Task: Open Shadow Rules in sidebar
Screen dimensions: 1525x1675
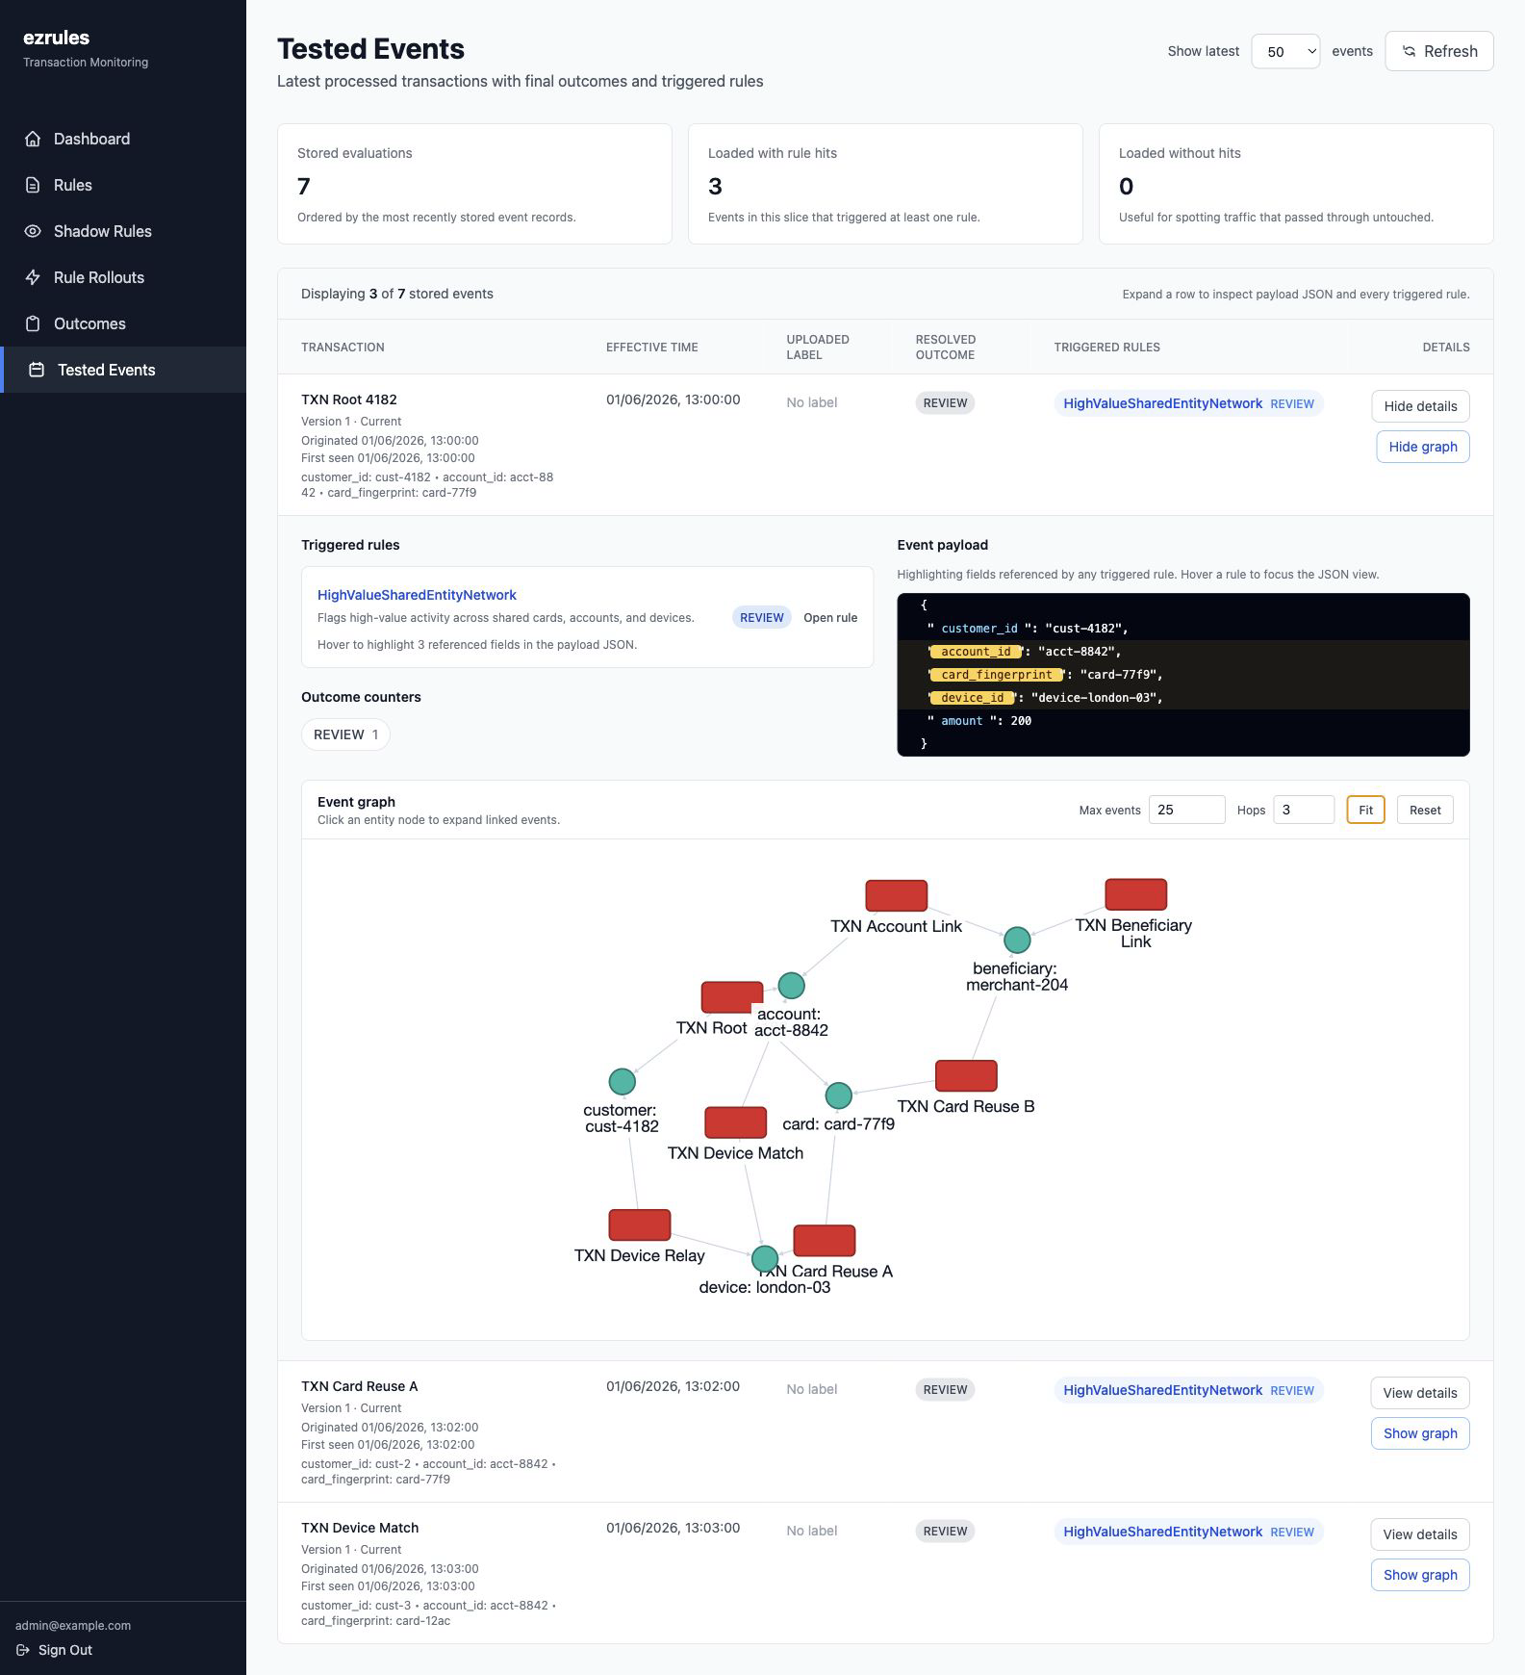Action: tap(123, 231)
